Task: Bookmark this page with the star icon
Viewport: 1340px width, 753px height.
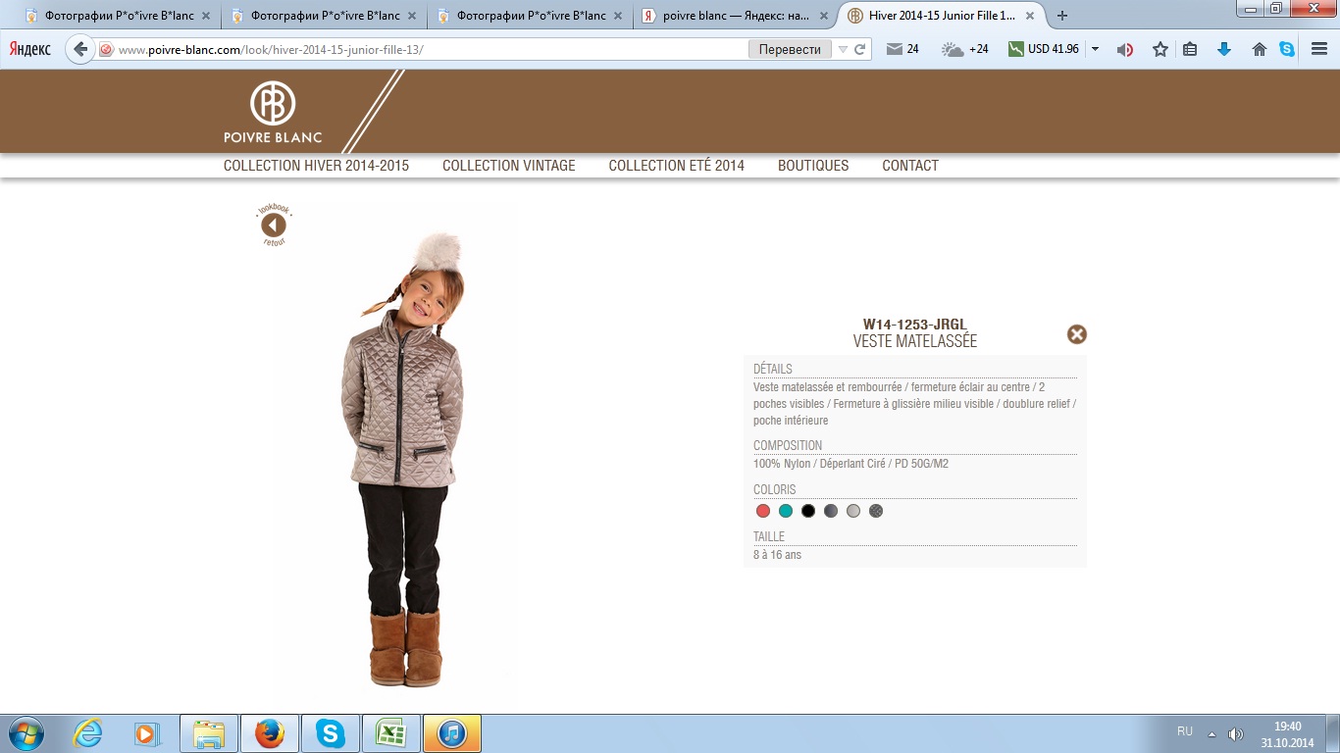Action: click(1160, 49)
